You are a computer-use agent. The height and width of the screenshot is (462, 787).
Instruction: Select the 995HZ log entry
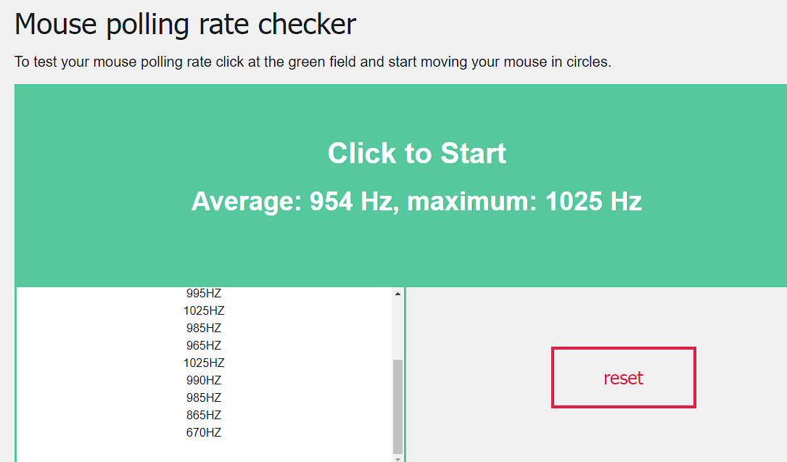(204, 293)
